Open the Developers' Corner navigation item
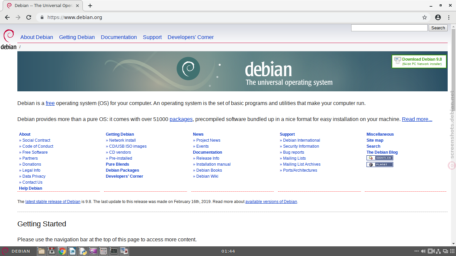The width and height of the screenshot is (456, 256). (x=191, y=37)
